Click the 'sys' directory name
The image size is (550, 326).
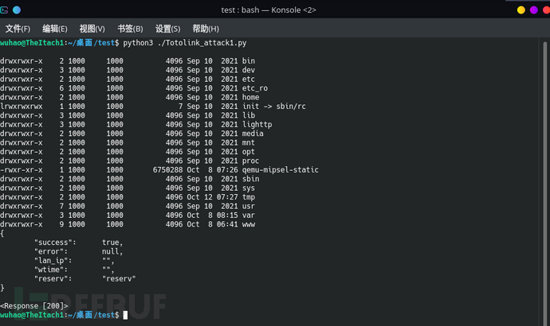(249, 188)
